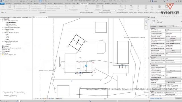182x102 pixels.
Task: Open the Architecture ribbon tab
Action: (9, 4)
